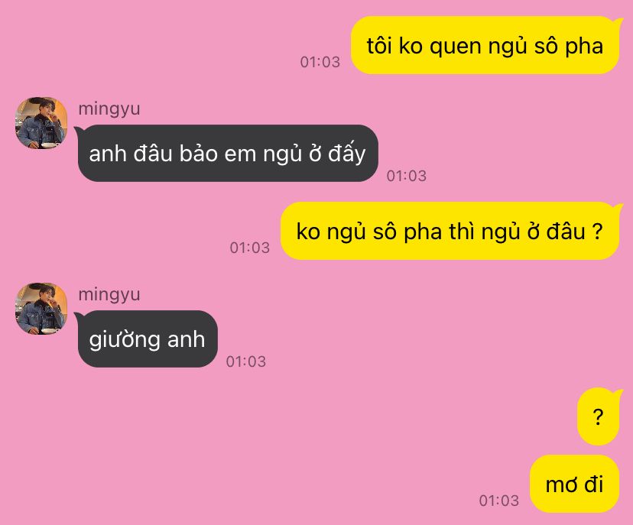Tap the 01:03 timestamp beside 'mơ đi' bubble
The height and width of the screenshot is (525, 633).
pos(499,501)
